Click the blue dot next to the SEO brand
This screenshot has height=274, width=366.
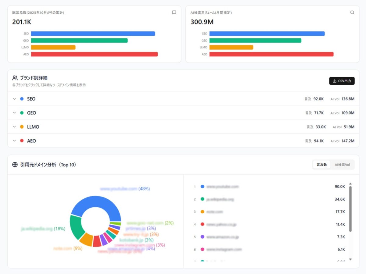[x=22, y=99]
